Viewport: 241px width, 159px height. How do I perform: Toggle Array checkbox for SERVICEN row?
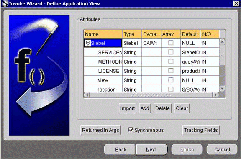(x=171, y=52)
